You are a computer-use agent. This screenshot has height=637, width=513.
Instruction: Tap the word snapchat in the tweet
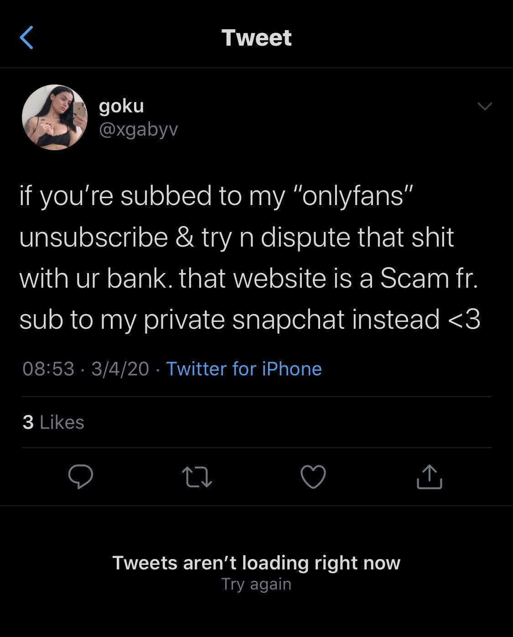[x=288, y=319]
